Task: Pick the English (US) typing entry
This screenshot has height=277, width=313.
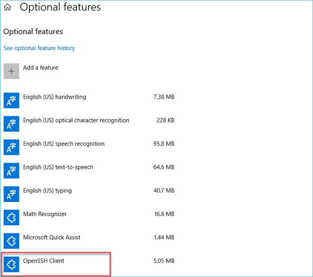Action: click(x=47, y=191)
